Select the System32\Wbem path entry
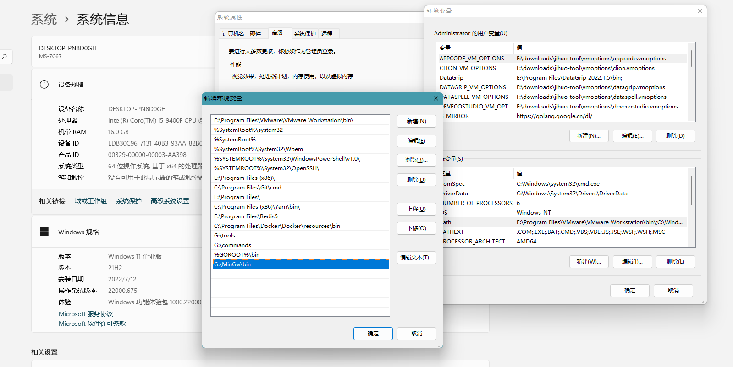 click(301, 149)
